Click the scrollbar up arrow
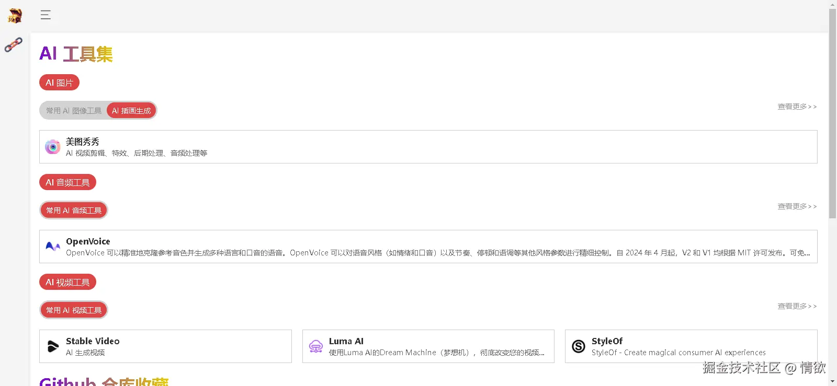The height and width of the screenshot is (386, 837). click(832, 4)
